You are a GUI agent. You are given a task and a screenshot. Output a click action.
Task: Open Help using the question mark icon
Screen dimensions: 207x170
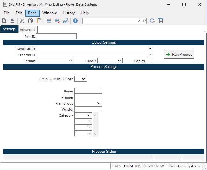[x=75, y=21]
